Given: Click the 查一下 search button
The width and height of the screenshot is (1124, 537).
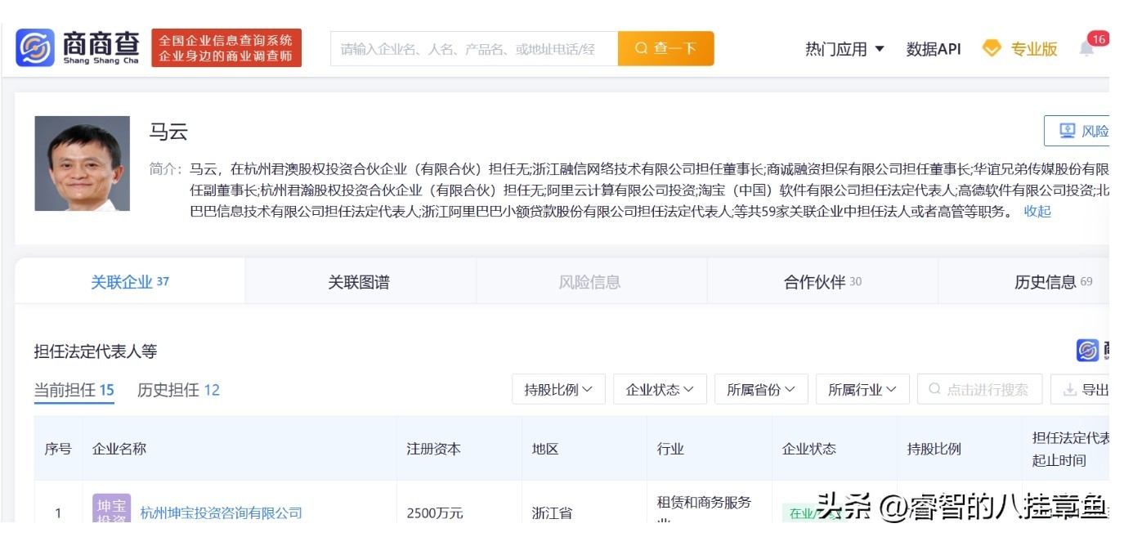Looking at the screenshot, I should (x=665, y=49).
